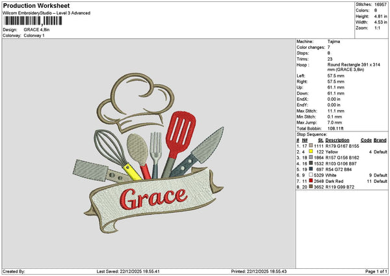Click the Zoom value 1:1
This screenshot has width=390, height=276.
pos(377,28)
